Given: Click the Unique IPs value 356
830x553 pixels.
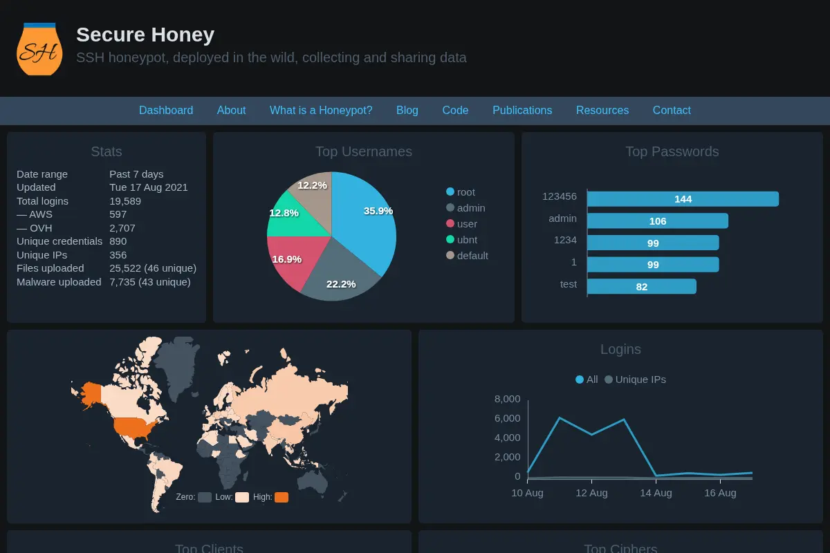Looking at the screenshot, I should pos(118,255).
